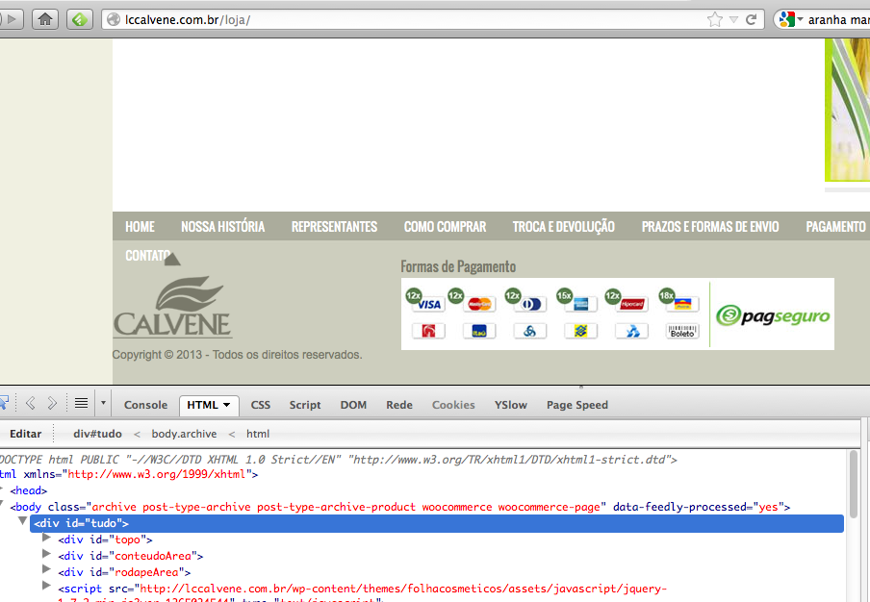Click the address bar URL field
This screenshot has width=870, height=602.
pyautogui.click(x=404, y=19)
